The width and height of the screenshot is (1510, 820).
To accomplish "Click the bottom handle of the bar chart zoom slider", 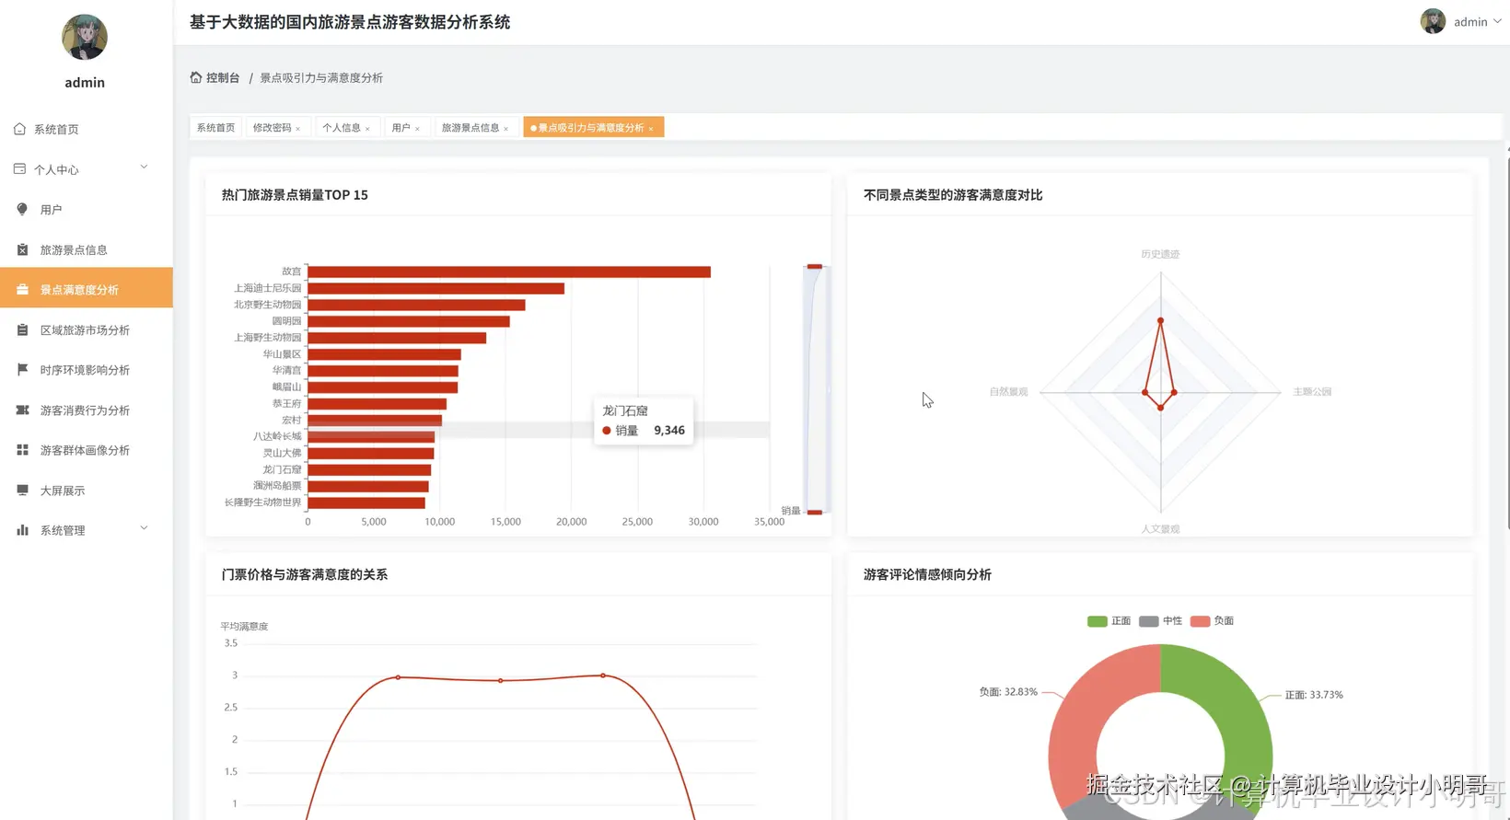I will coord(815,512).
